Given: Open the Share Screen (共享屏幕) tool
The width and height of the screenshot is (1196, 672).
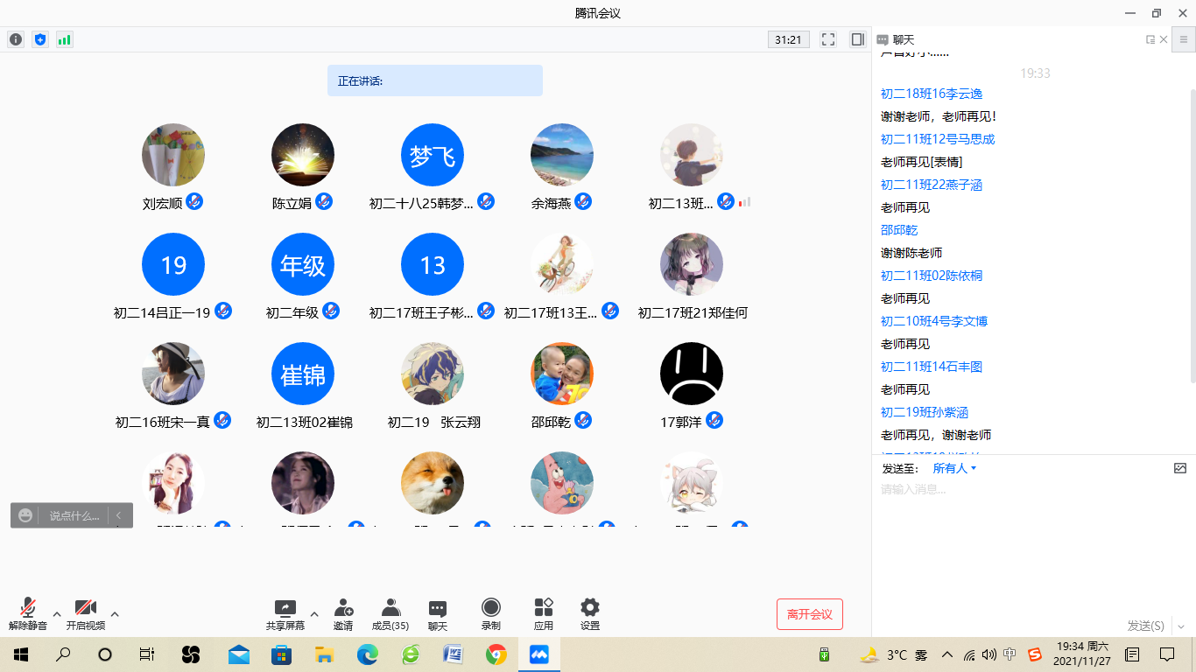Looking at the screenshot, I should pos(285,614).
